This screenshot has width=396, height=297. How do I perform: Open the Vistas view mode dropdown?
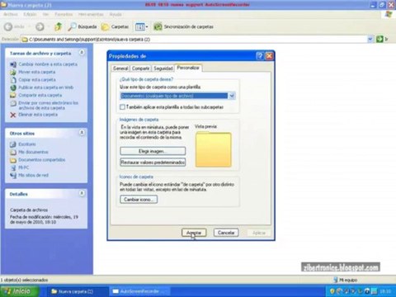tap(142, 26)
